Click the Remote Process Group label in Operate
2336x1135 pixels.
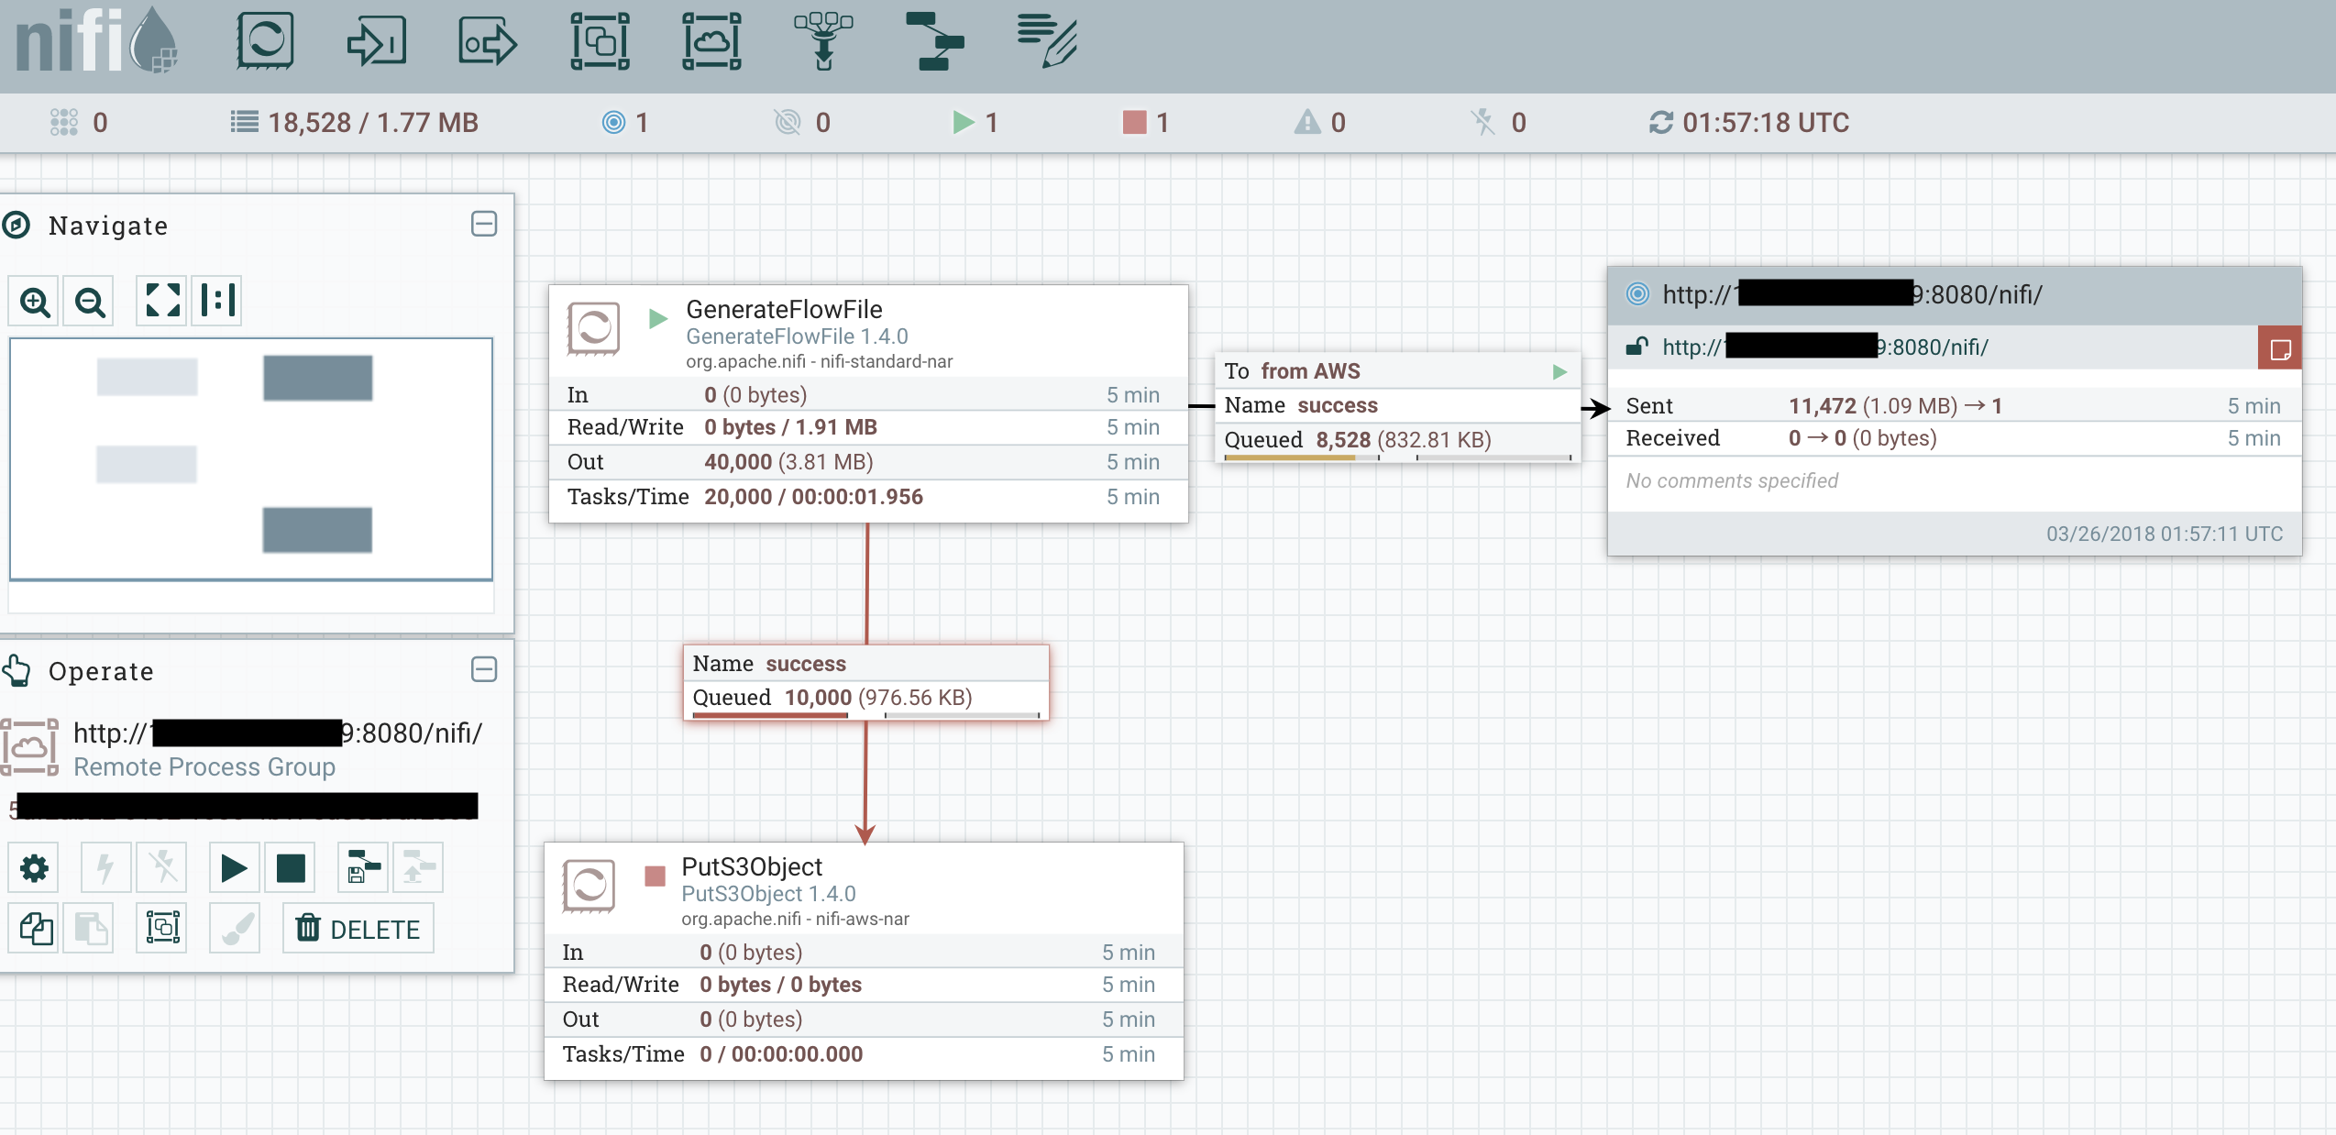204,766
